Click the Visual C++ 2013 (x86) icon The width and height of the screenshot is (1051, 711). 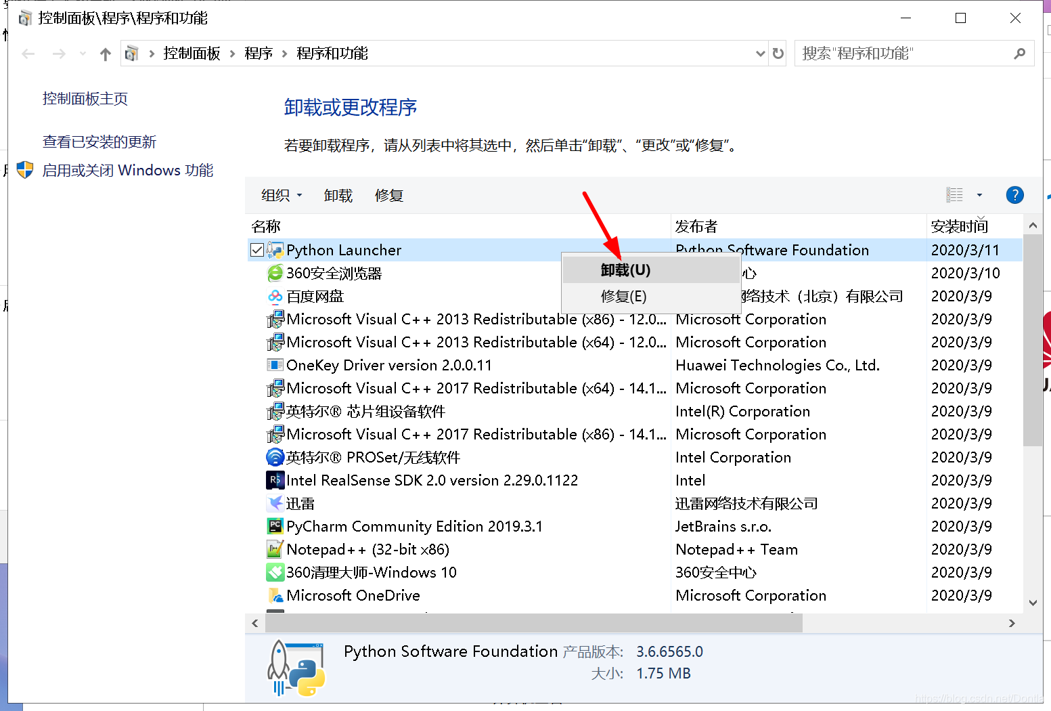[x=275, y=319]
